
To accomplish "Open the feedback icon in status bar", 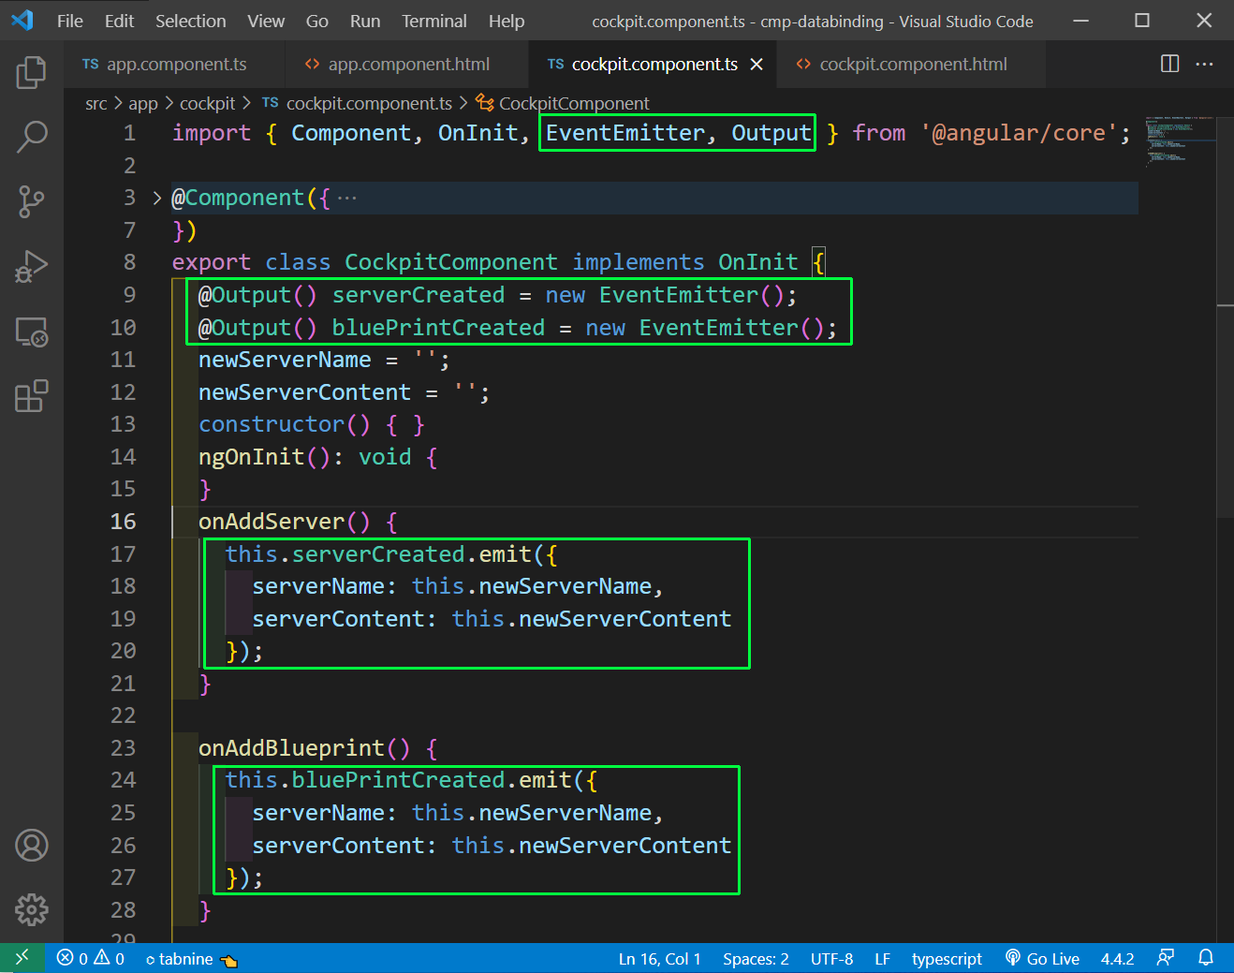I will pos(1165,958).
